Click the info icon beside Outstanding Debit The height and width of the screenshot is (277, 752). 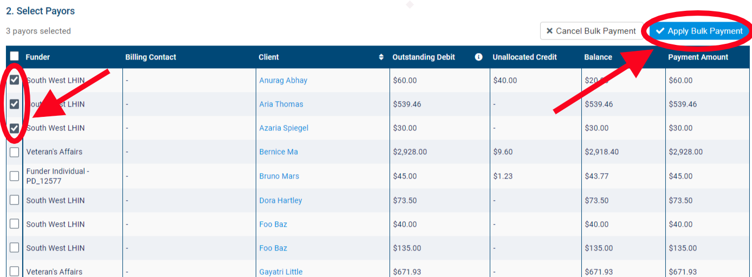coord(478,57)
